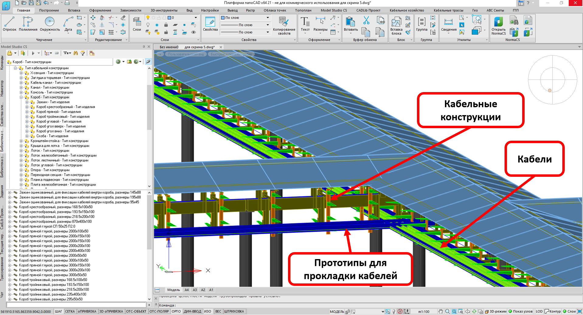Toggle ОРТО mode in status bar

[176, 311]
